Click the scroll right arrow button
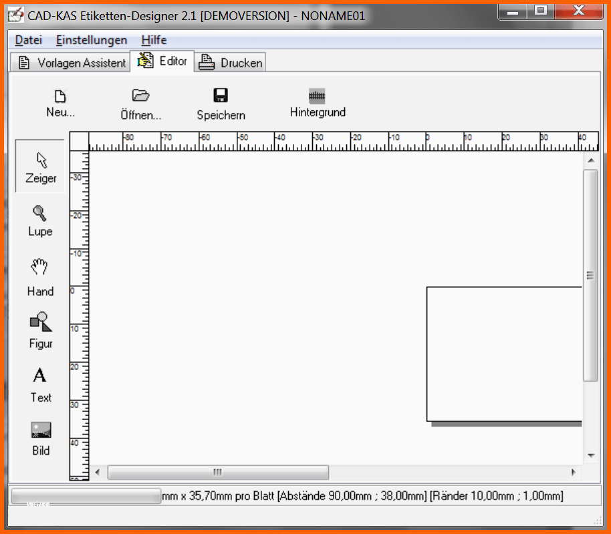The image size is (611, 534). [x=573, y=472]
